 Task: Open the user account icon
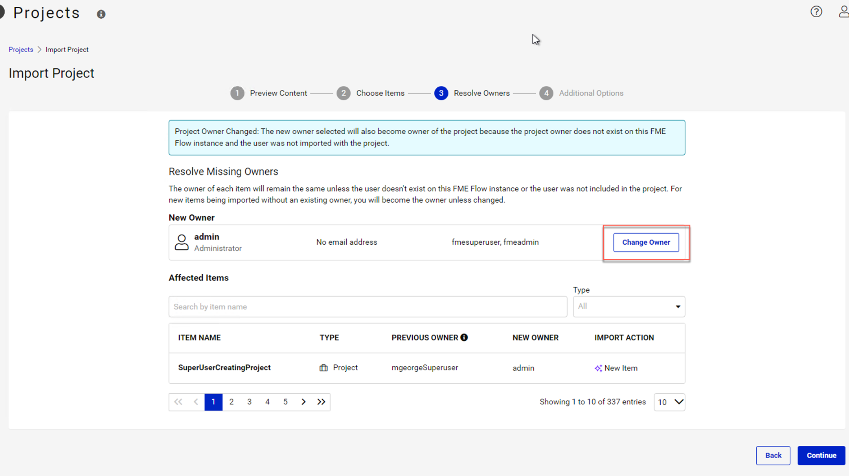(844, 12)
